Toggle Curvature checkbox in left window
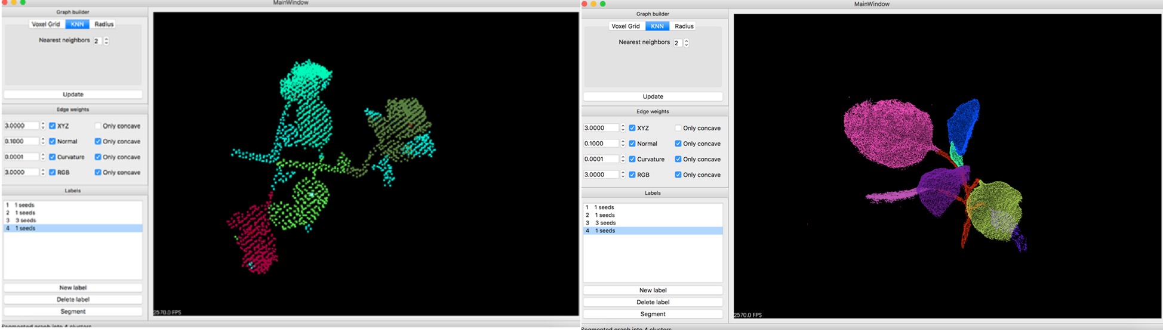This screenshot has width=1163, height=330. click(53, 157)
